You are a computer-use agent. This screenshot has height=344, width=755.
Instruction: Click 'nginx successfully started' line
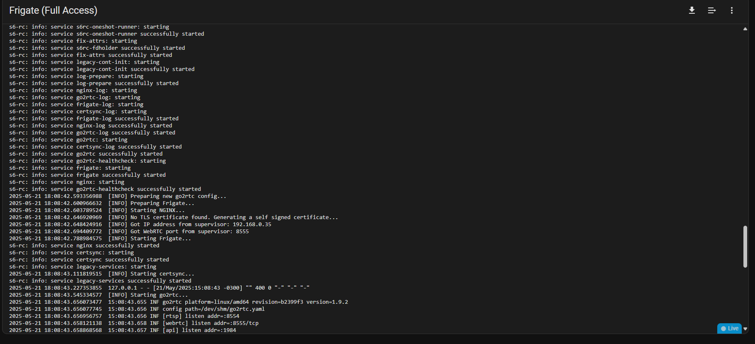pos(84,246)
